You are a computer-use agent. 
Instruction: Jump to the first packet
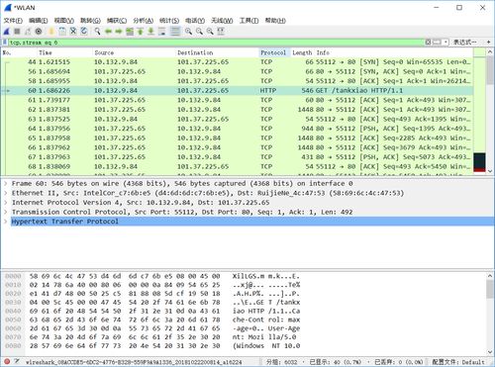point(141,32)
